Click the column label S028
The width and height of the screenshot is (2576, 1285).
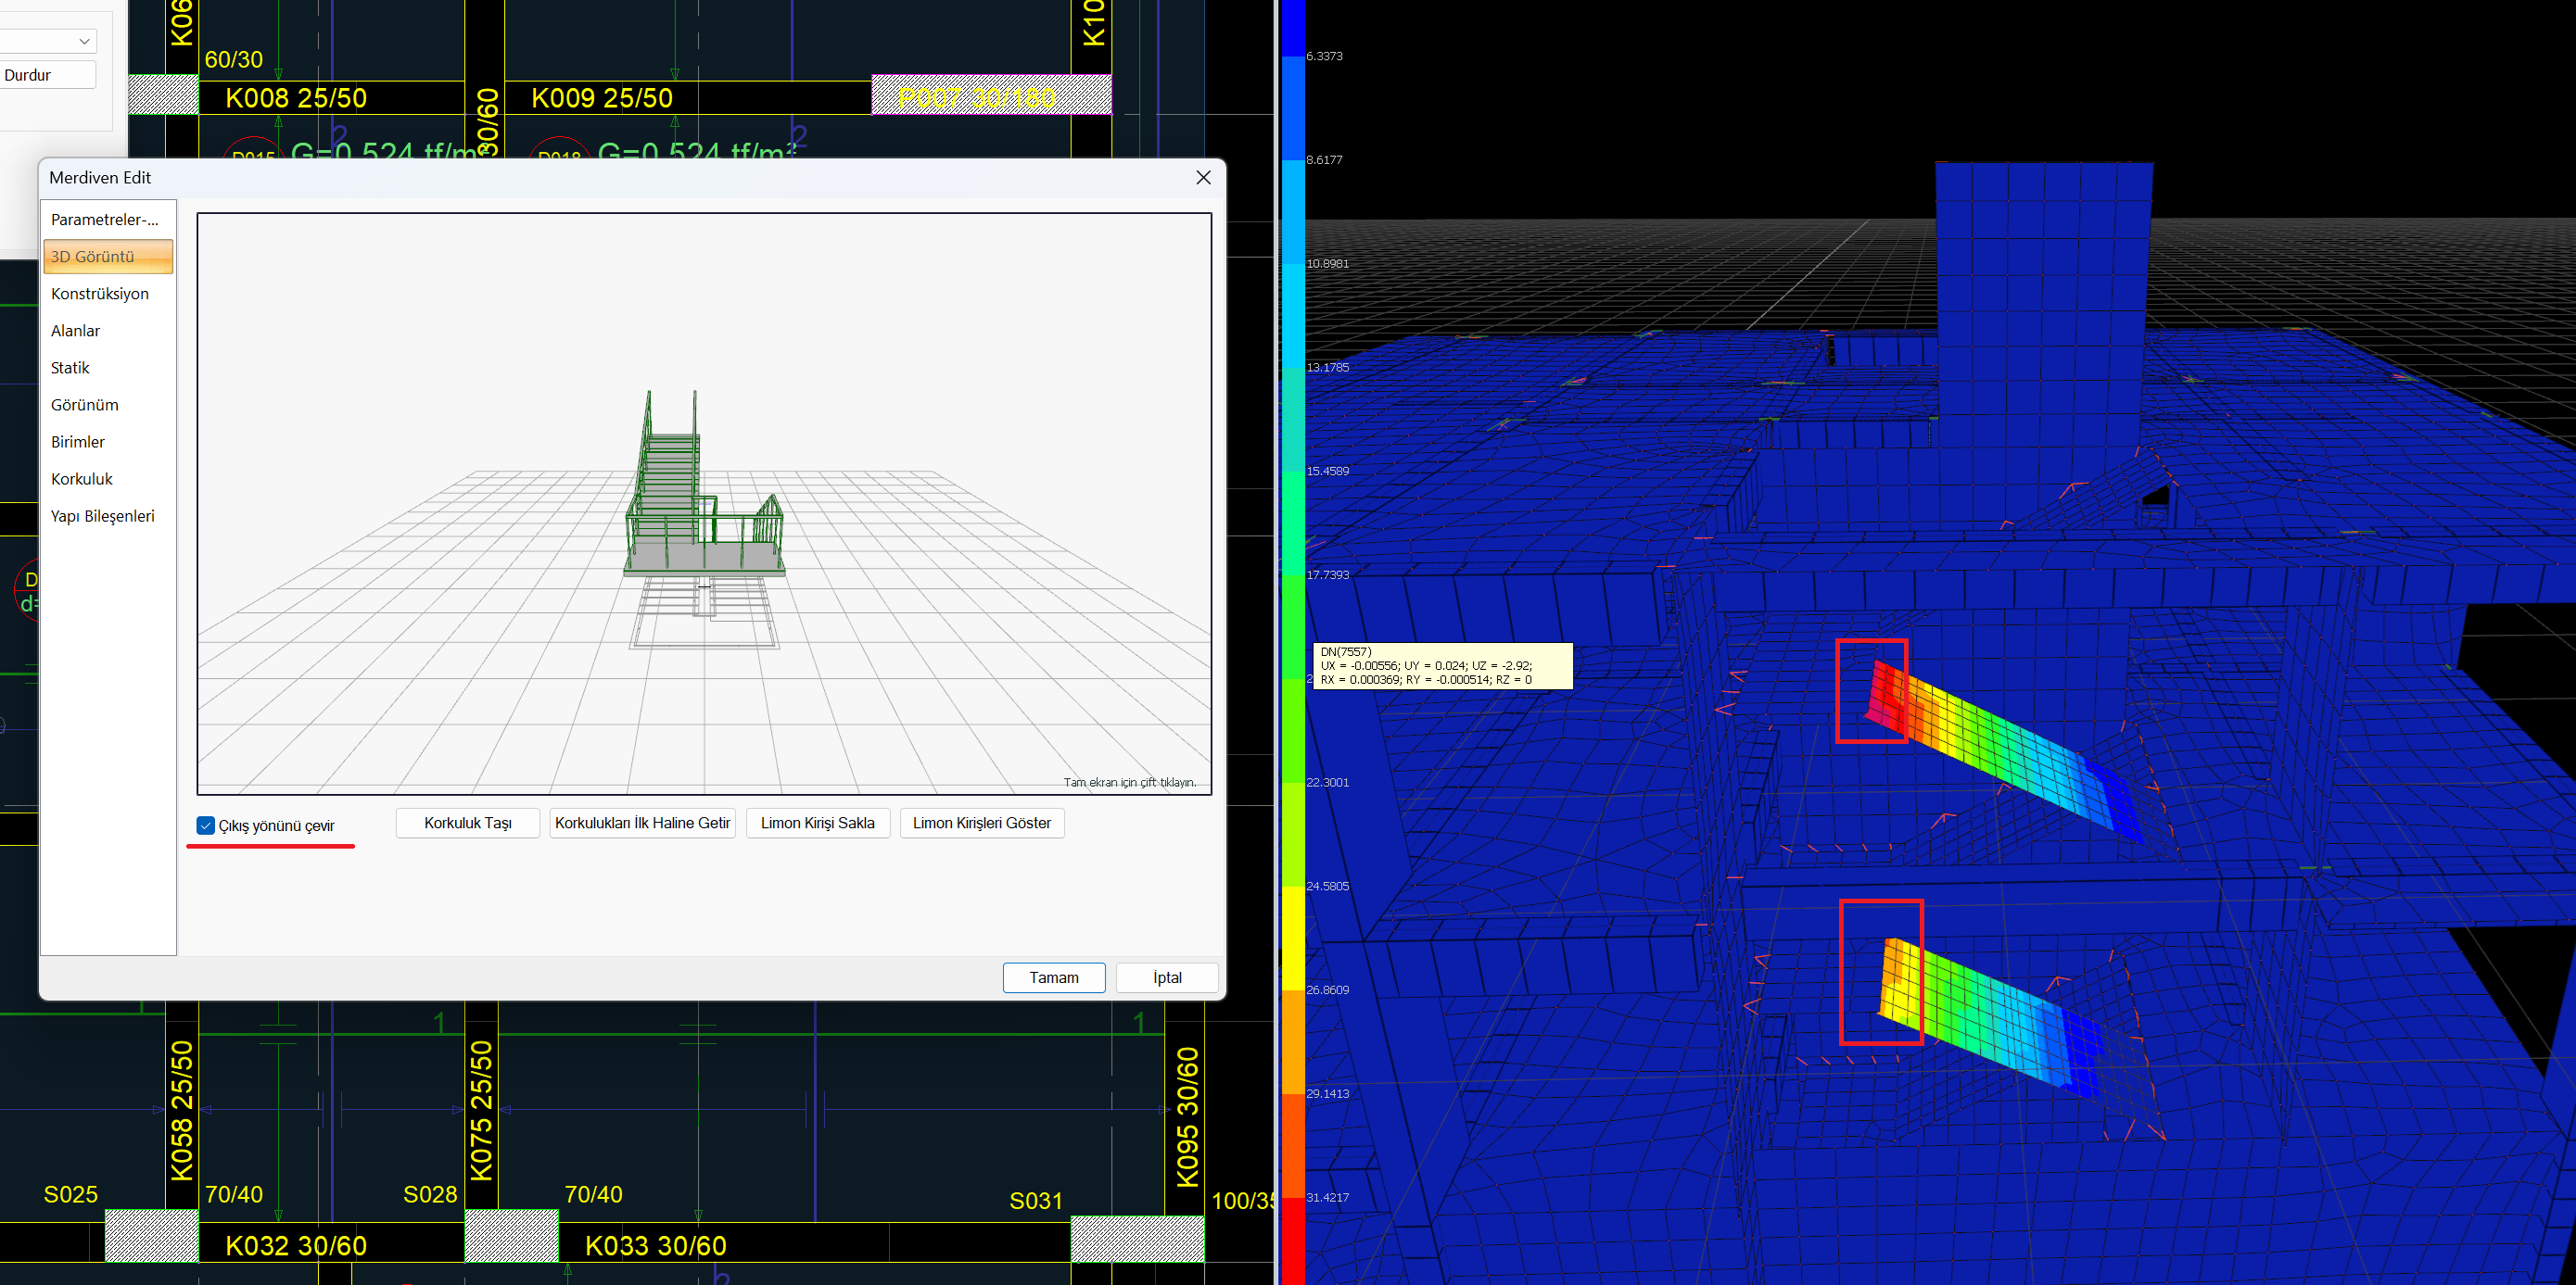coord(430,1194)
